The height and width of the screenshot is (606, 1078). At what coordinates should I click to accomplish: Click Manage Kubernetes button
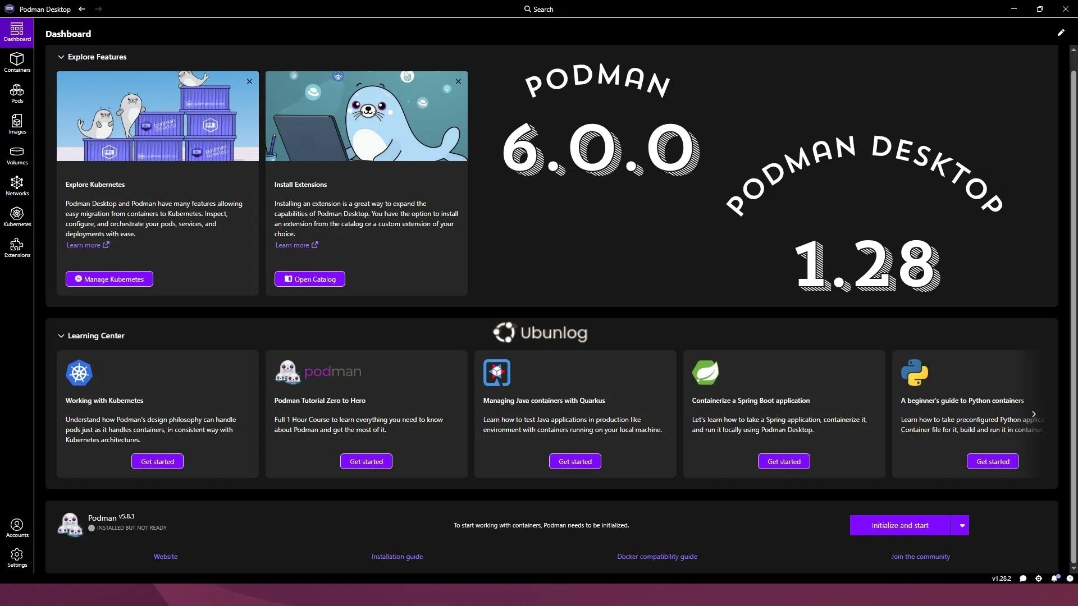point(109,279)
